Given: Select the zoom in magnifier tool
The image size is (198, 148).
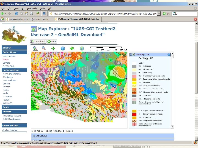Looking at the screenshot, I should pyautogui.click(x=35, y=48).
